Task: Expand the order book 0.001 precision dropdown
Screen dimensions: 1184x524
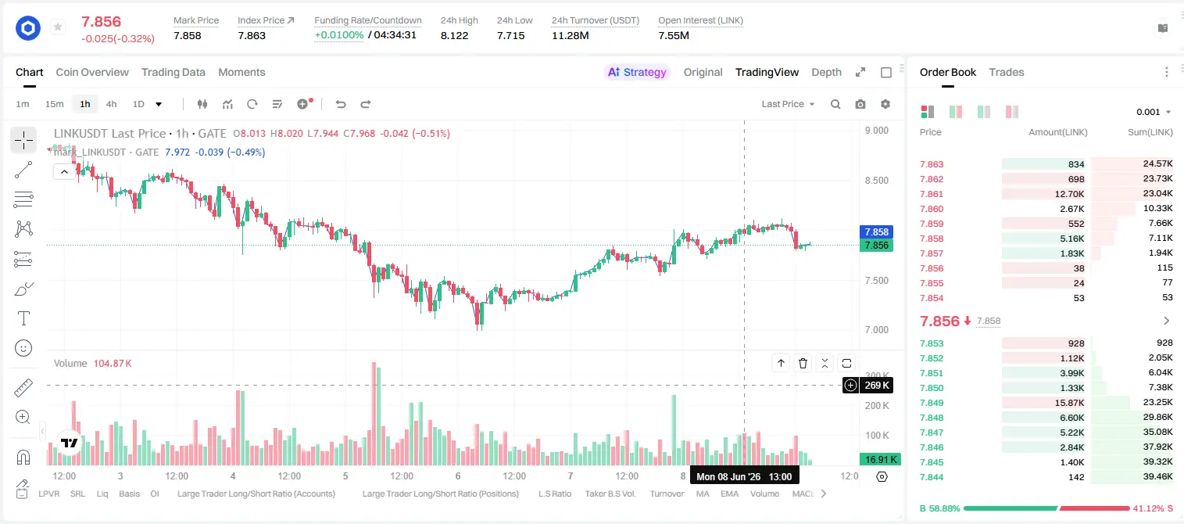Action: [1154, 112]
